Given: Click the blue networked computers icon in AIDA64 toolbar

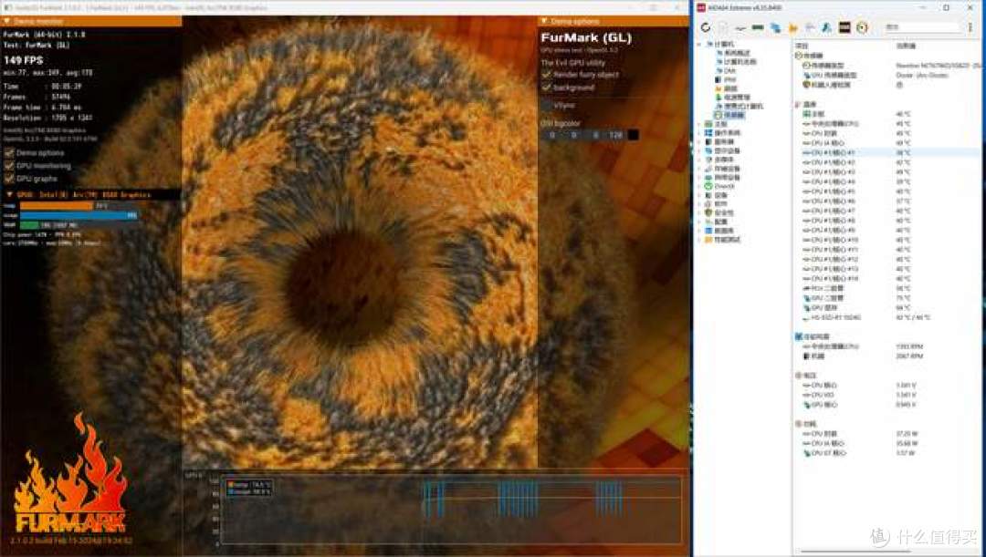Looking at the screenshot, I should (775, 27).
